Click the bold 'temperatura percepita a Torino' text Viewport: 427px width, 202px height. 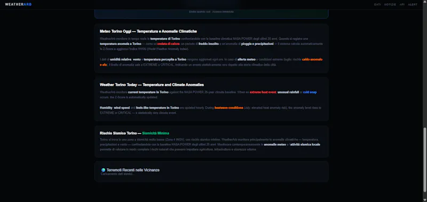click(x=165, y=59)
